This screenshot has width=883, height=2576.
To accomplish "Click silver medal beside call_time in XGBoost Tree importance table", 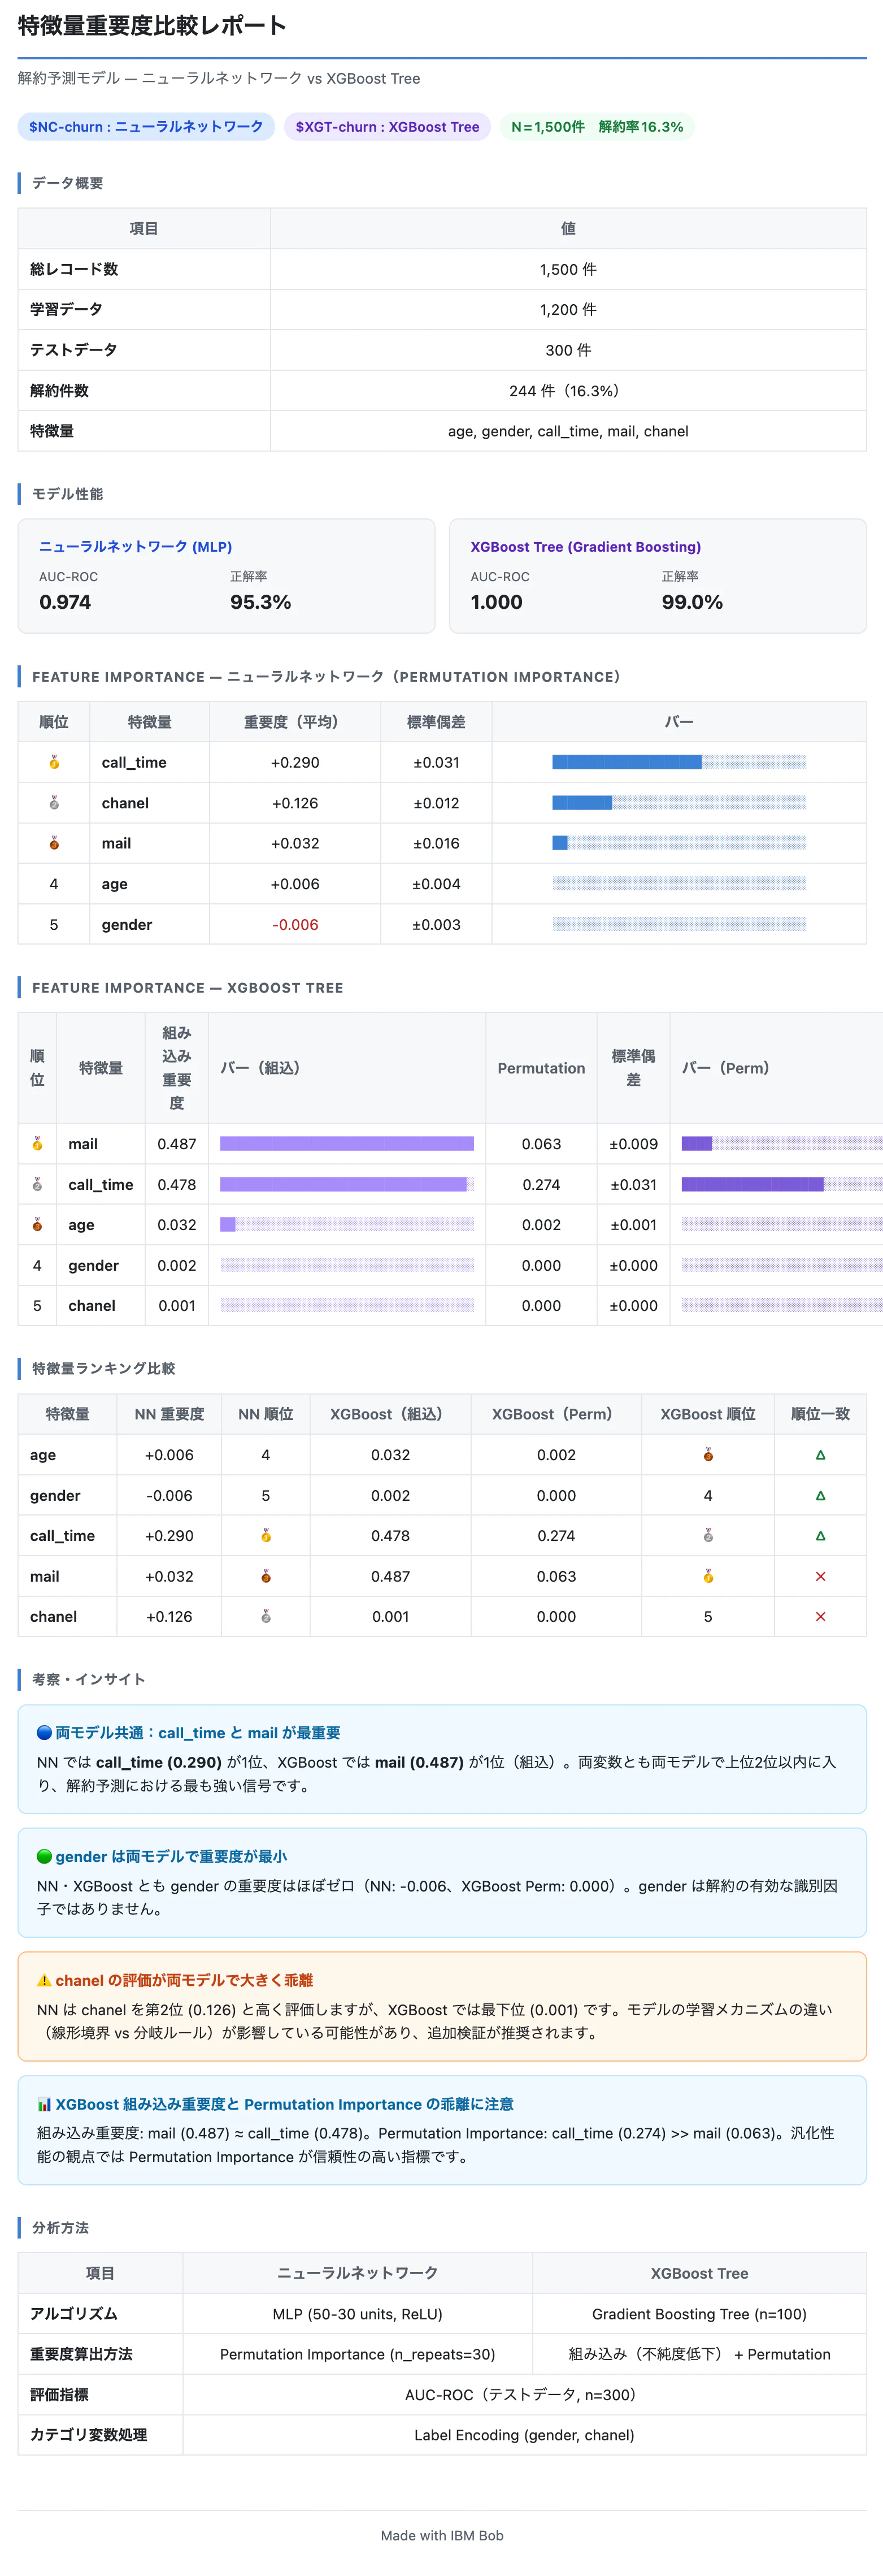I will [37, 1184].
